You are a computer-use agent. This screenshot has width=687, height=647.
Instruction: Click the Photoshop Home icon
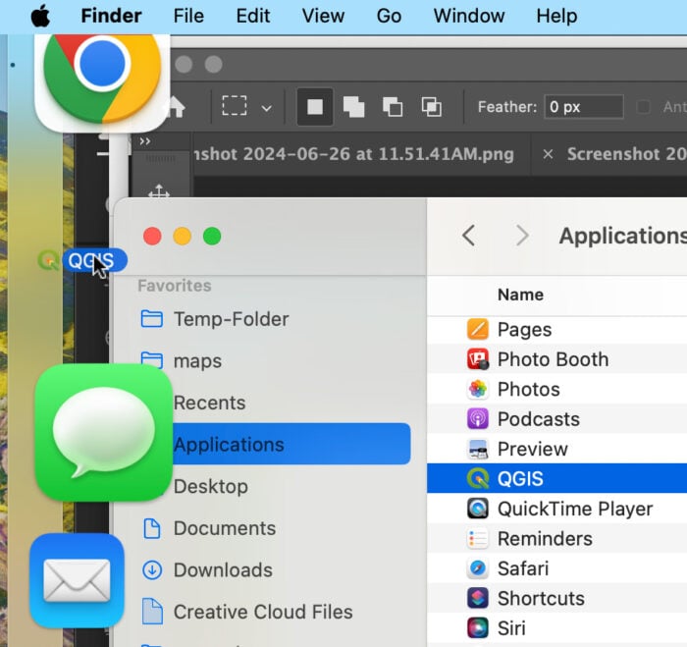[x=177, y=106]
